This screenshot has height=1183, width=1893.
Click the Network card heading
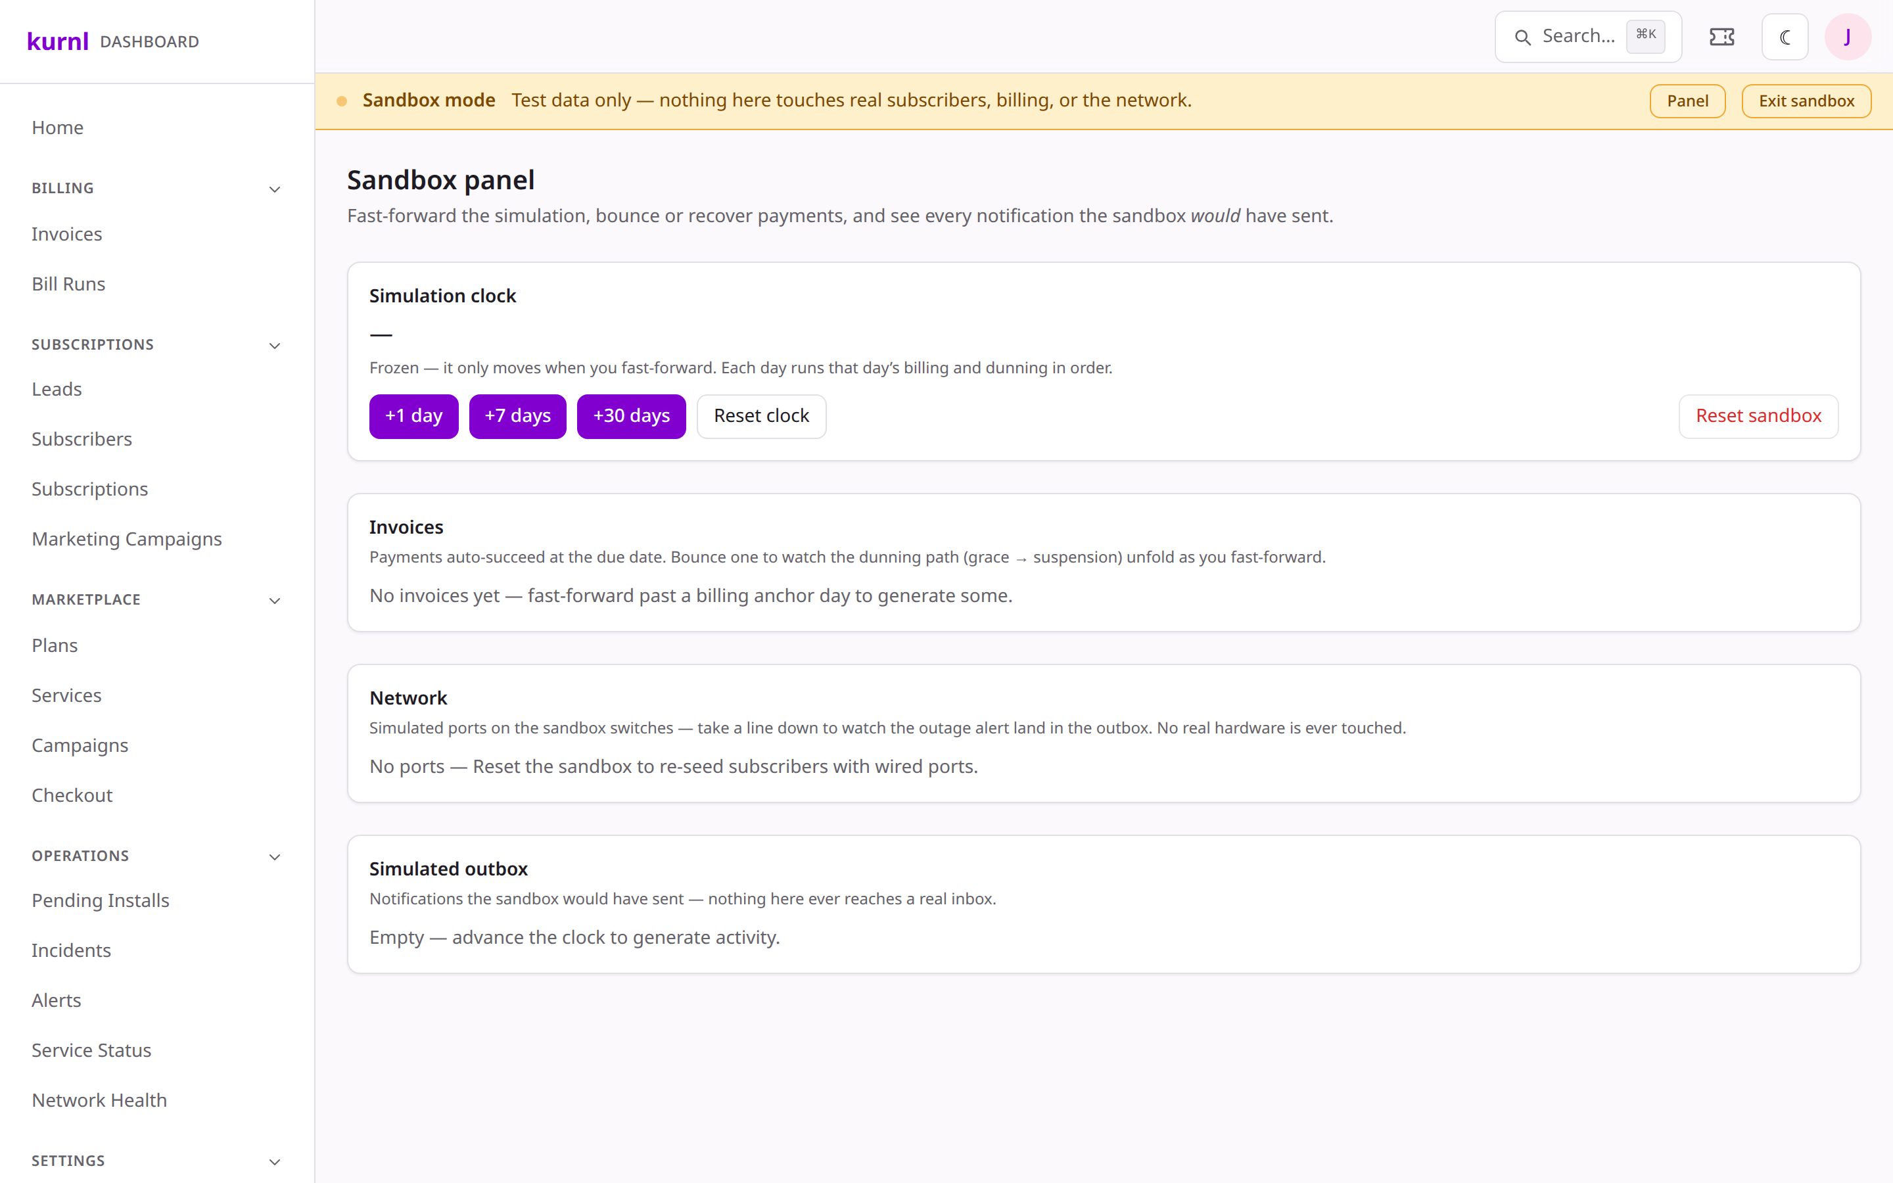408,699
